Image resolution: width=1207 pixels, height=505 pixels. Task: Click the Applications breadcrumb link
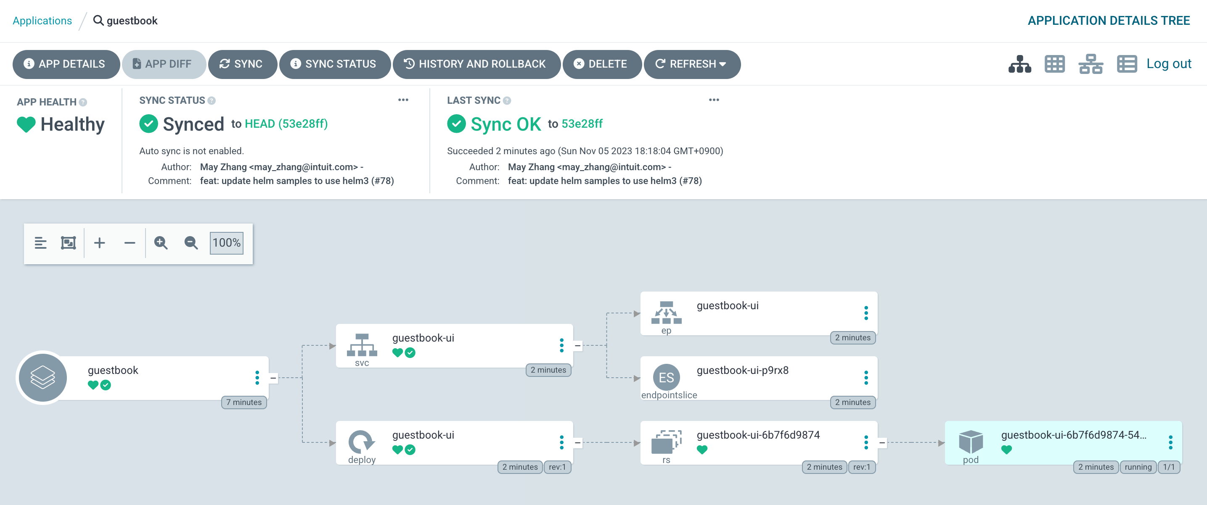[x=42, y=21]
